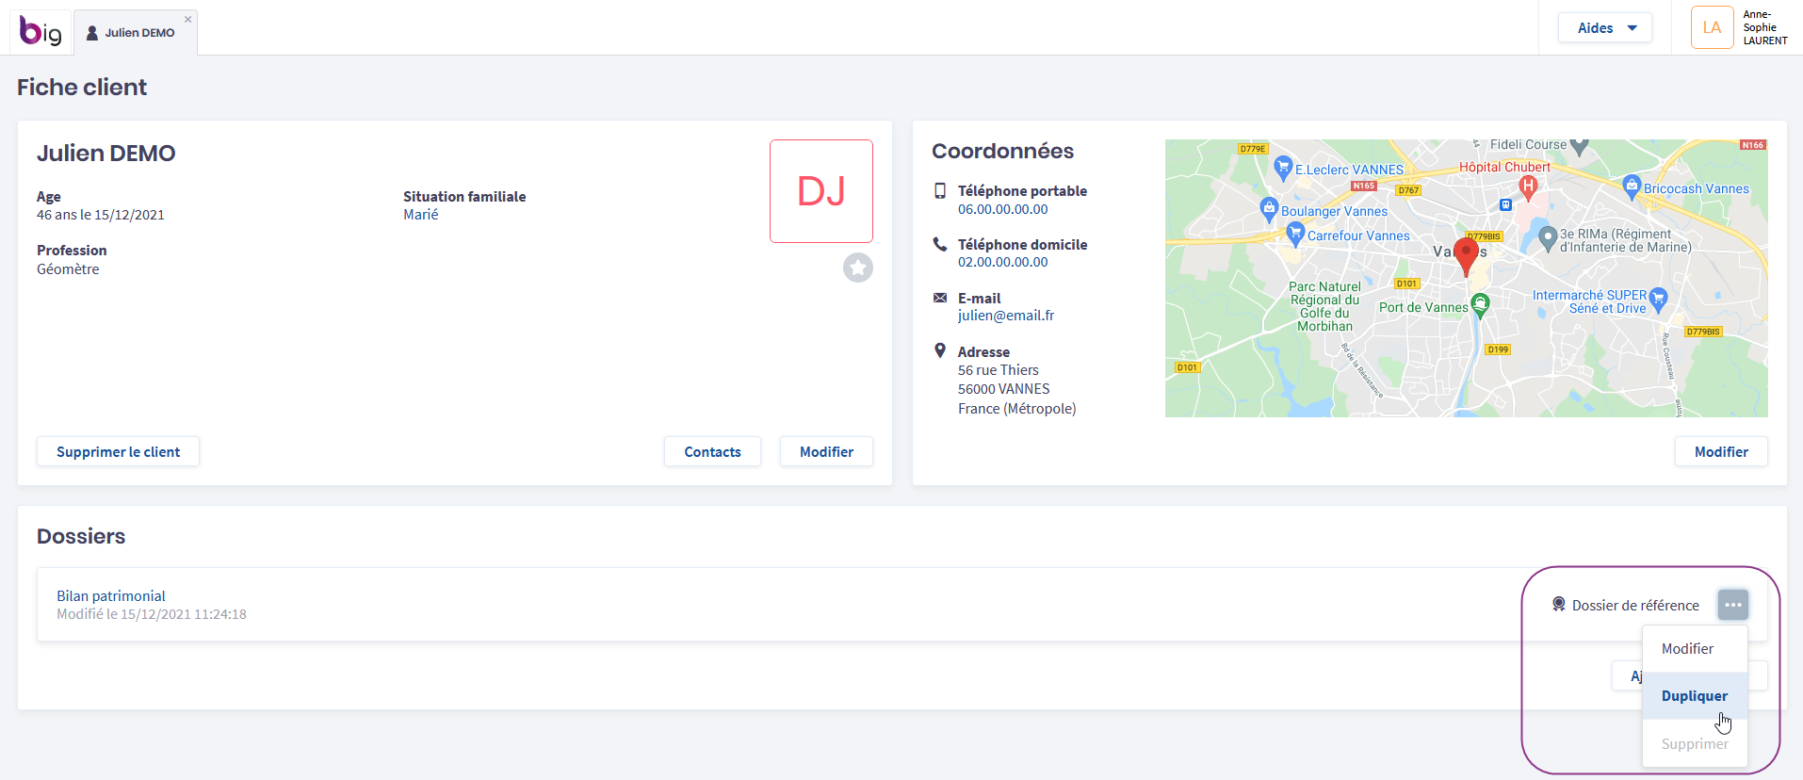The height and width of the screenshot is (780, 1803).
Task: Open the Bilan patrimonial dossier
Action: (x=111, y=596)
